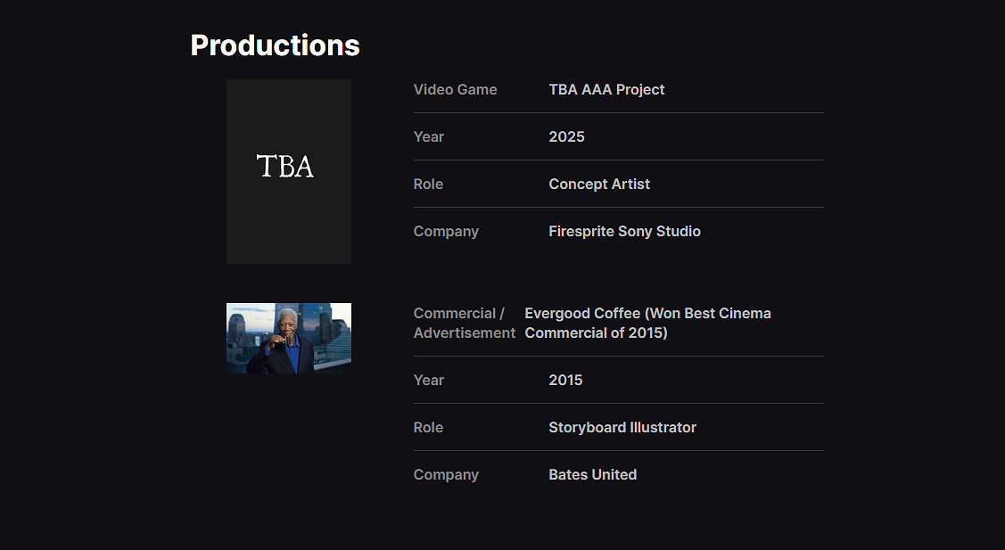Select the Storyboard Illustrator role text

point(622,427)
